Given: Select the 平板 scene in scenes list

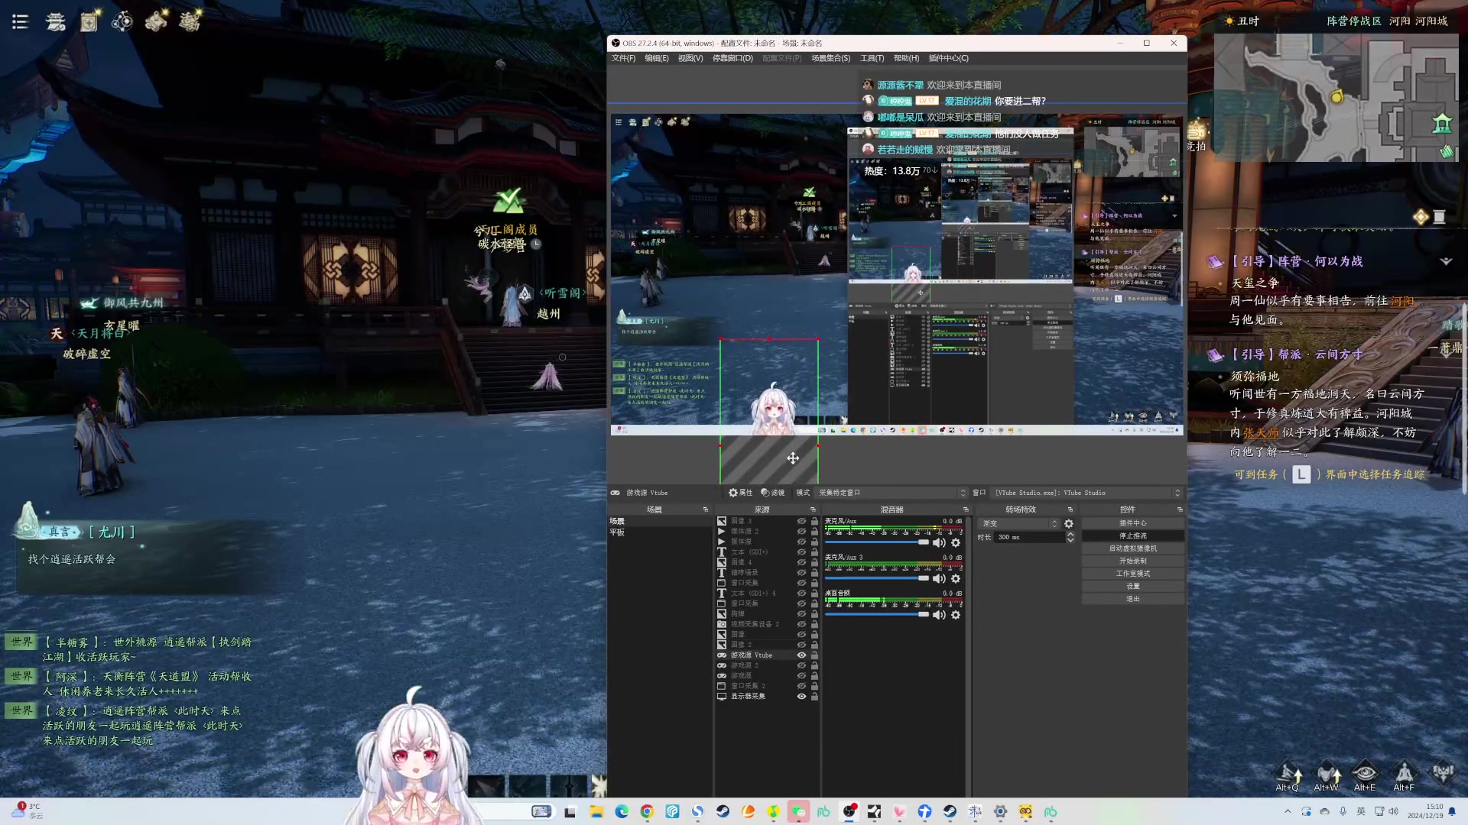Looking at the screenshot, I should click(x=660, y=532).
